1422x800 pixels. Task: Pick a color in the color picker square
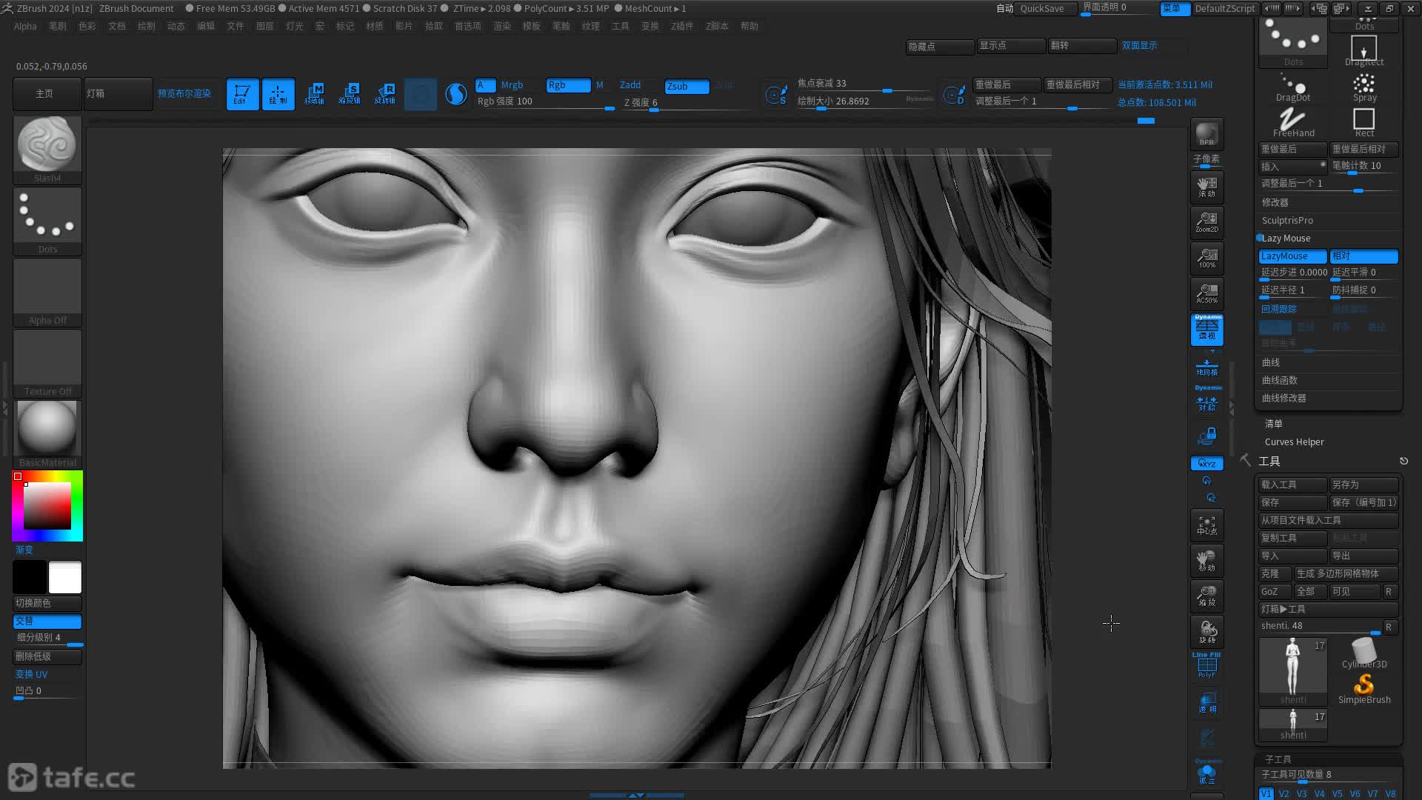pyautogui.click(x=47, y=505)
